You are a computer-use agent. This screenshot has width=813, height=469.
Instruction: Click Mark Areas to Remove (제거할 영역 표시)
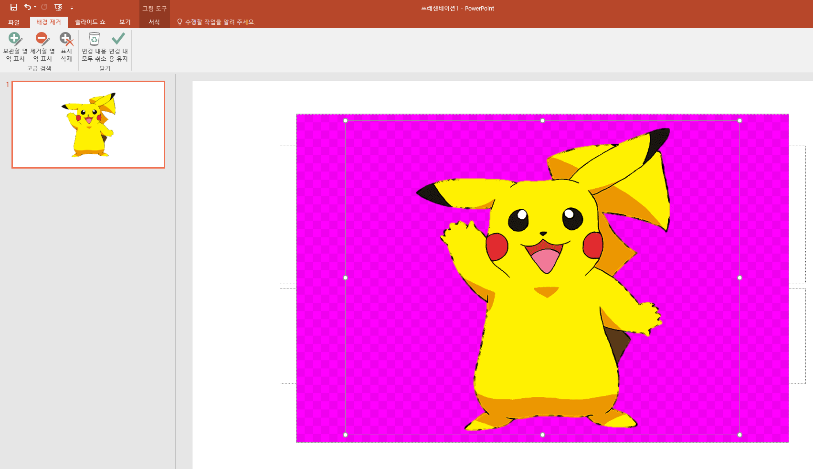point(42,47)
